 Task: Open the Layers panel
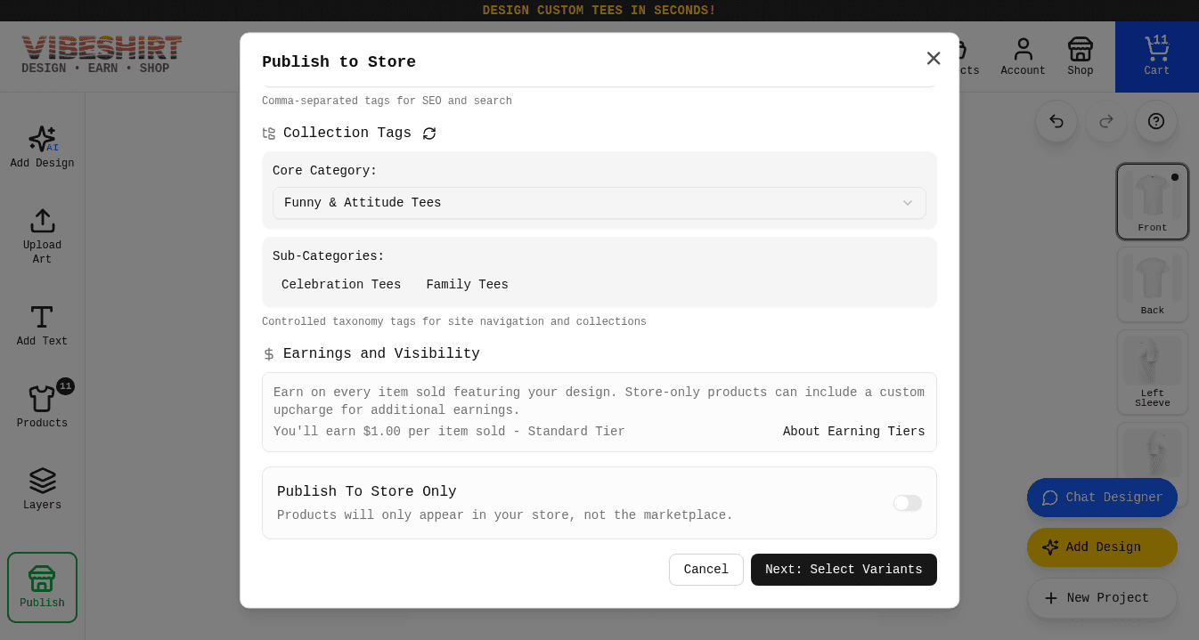(42, 489)
